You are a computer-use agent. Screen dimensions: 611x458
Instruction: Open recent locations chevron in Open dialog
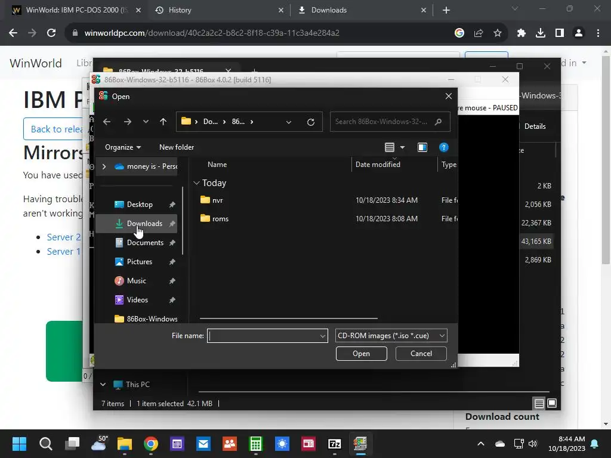(x=146, y=122)
